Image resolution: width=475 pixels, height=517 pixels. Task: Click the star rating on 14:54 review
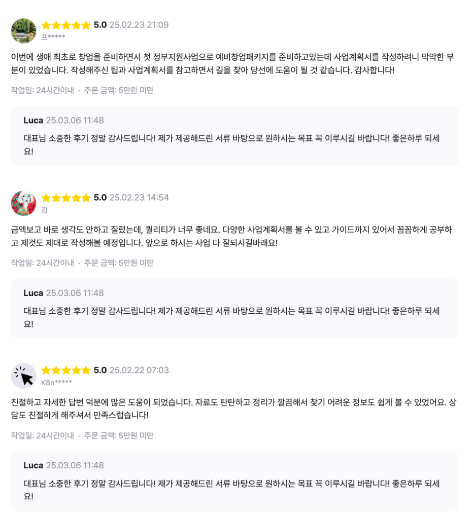pos(66,198)
